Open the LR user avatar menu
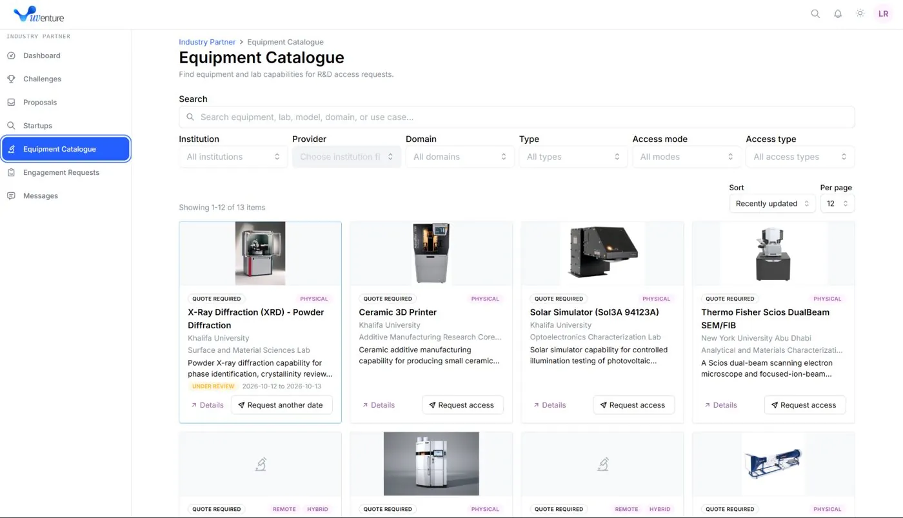This screenshot has width=903, height=518. click(883, 14)
